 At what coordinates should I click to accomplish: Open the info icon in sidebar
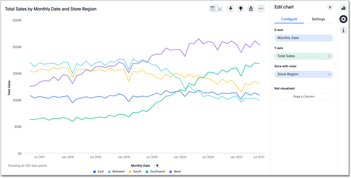pyautogui.click(x=343, y=31)
